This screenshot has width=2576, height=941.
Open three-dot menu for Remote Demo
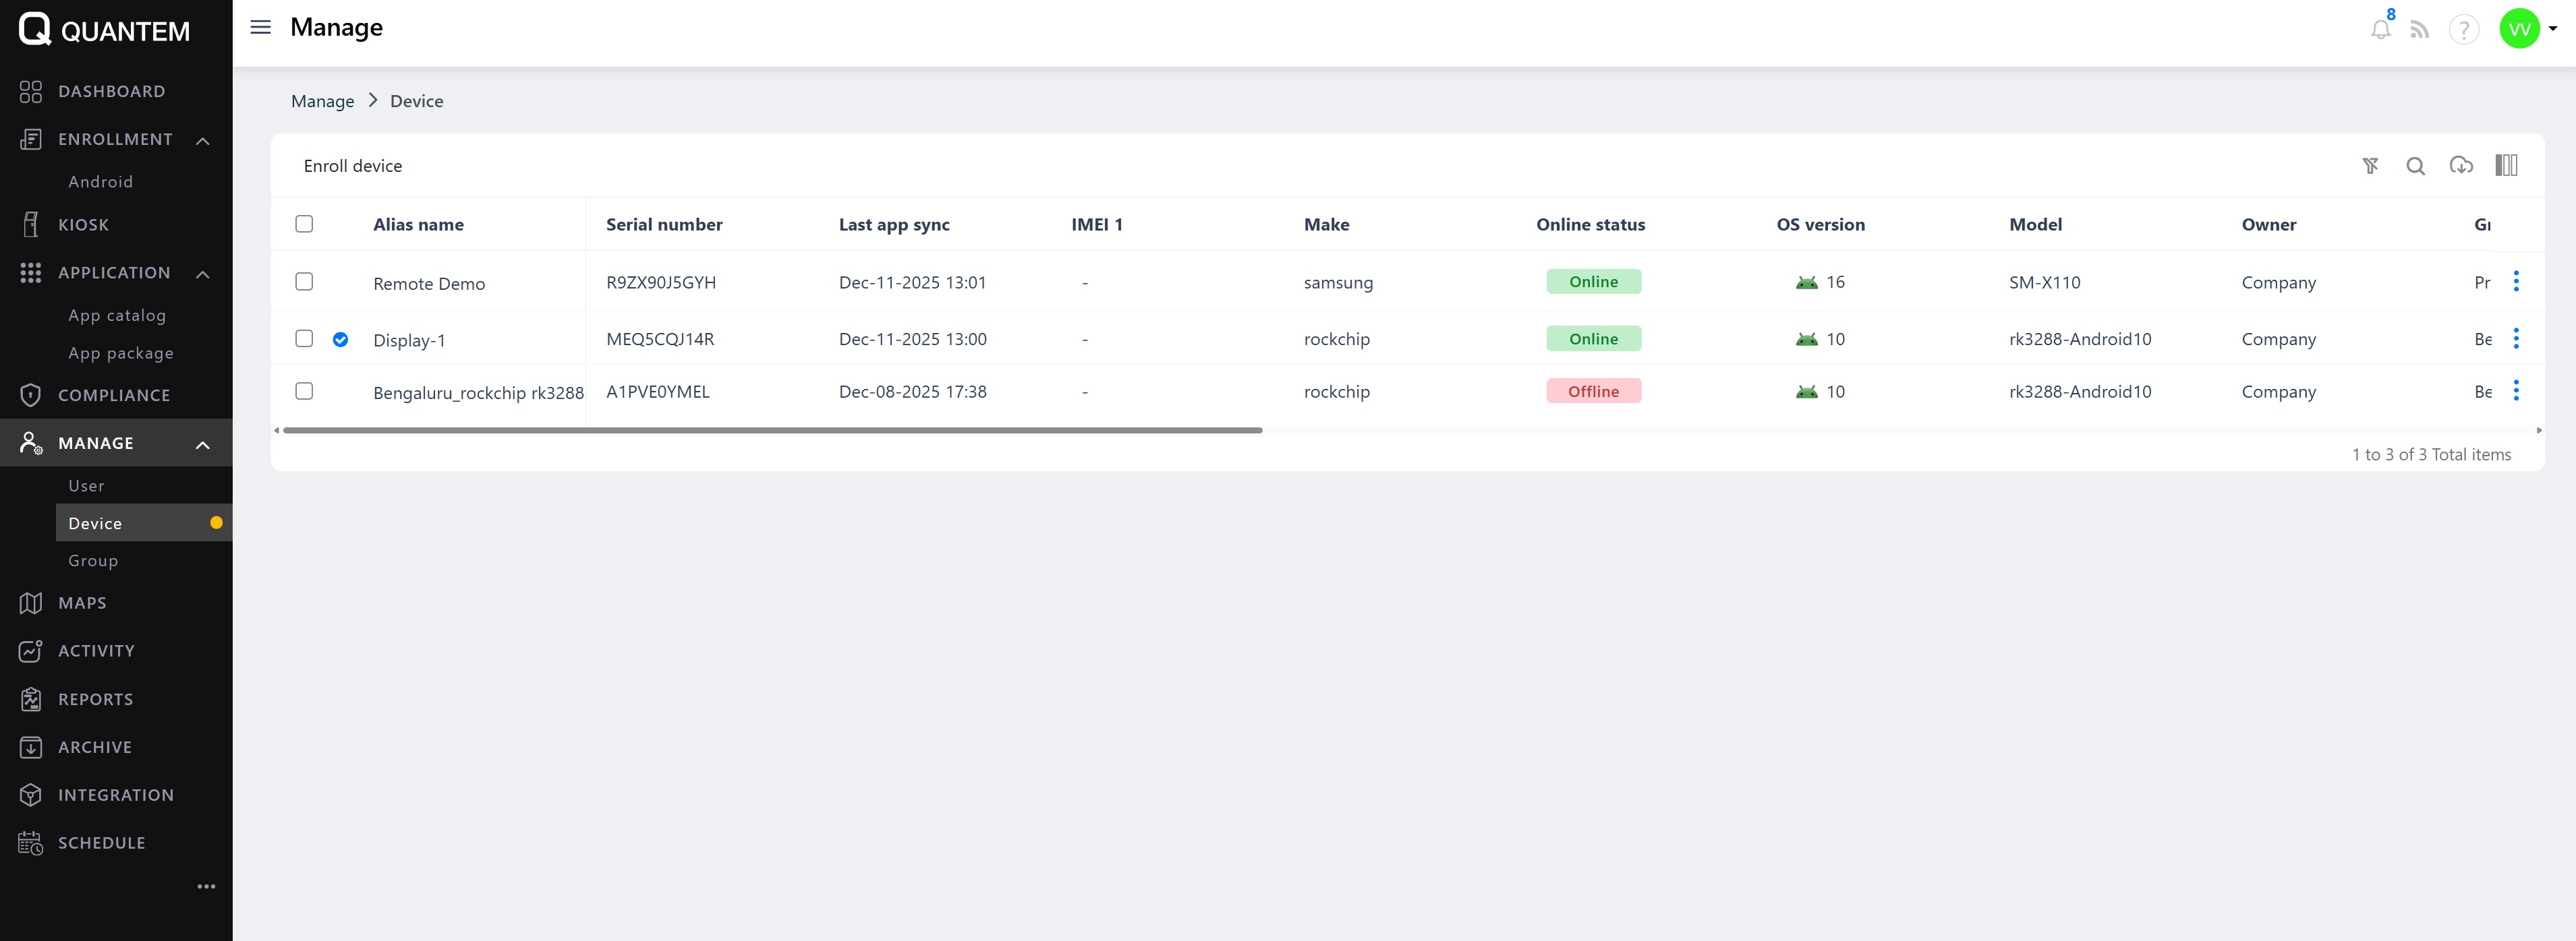[2516, 282]
